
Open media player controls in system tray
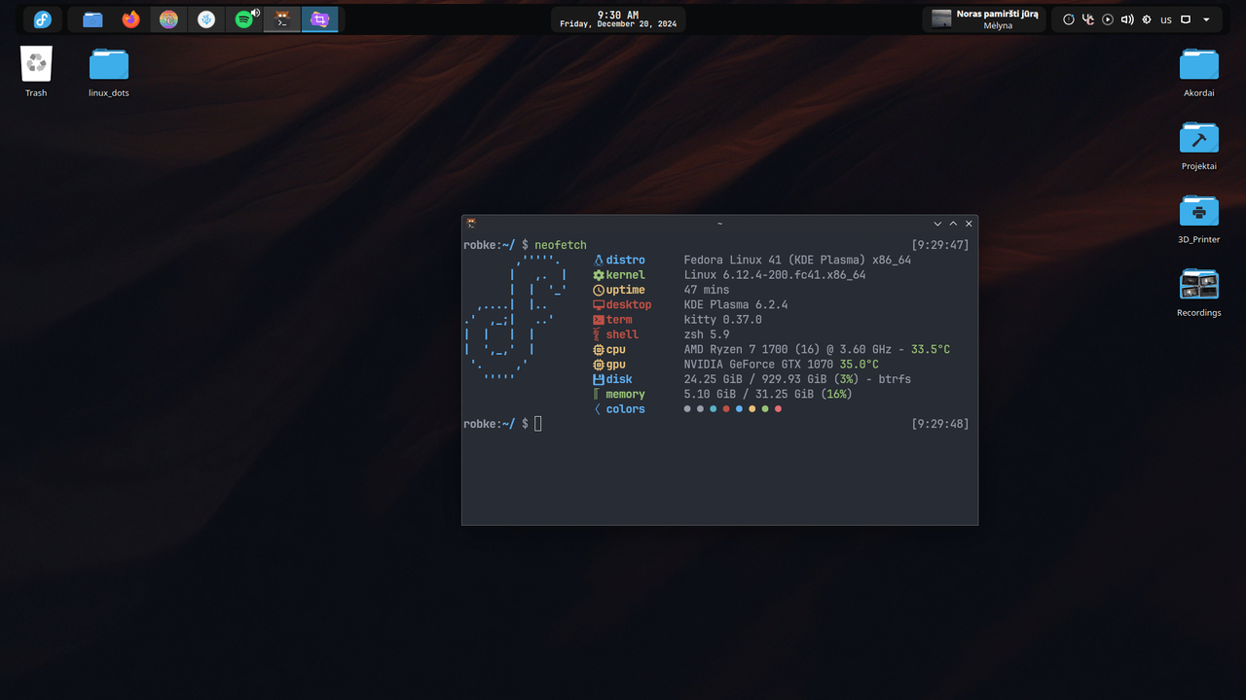(1108, 19)
